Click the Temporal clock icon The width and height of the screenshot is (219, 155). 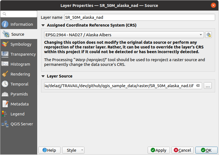coord(5,84)
